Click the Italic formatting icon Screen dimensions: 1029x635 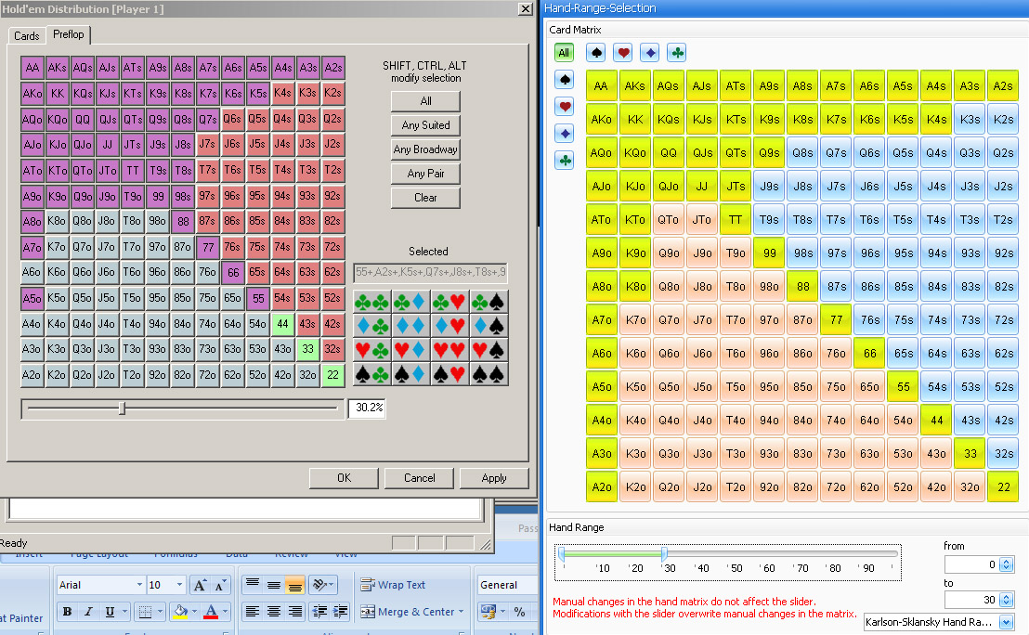pyautogui.click(x=88, y=612)
